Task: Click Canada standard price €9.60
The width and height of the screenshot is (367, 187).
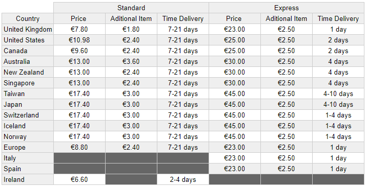Action: click(79, 51)
